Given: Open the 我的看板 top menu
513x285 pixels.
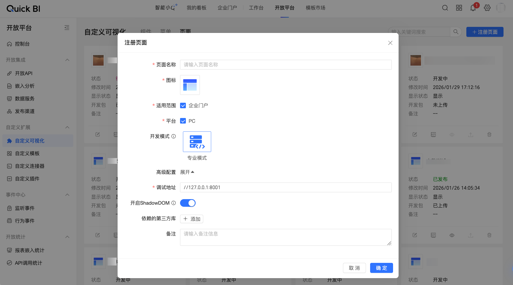Looking at the screenshot, I should point(196,8).
